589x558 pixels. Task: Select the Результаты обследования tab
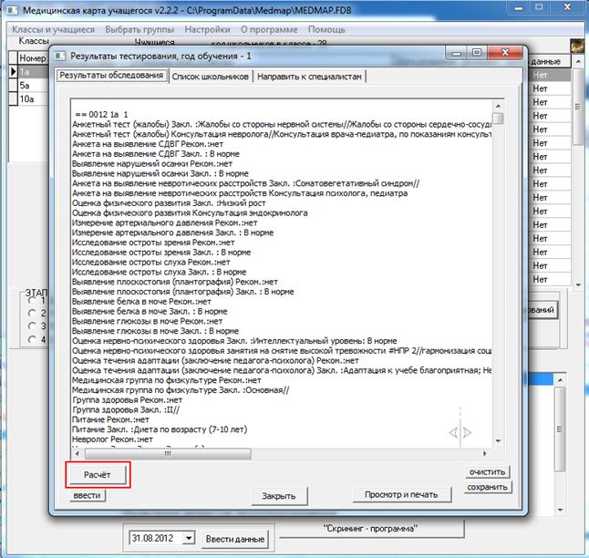tap(111, 76)
